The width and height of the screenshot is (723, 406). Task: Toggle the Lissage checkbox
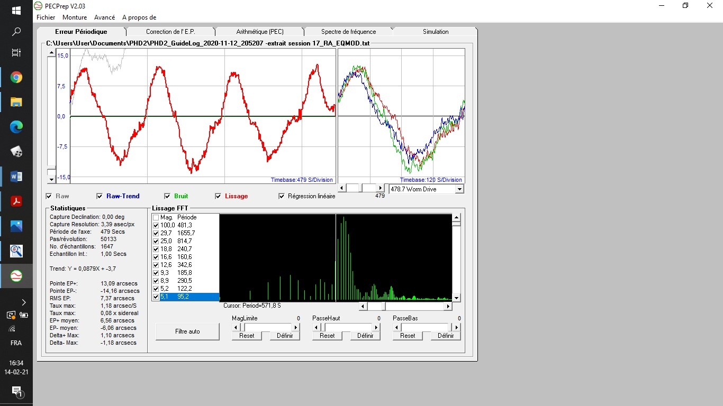coord(218,196)
